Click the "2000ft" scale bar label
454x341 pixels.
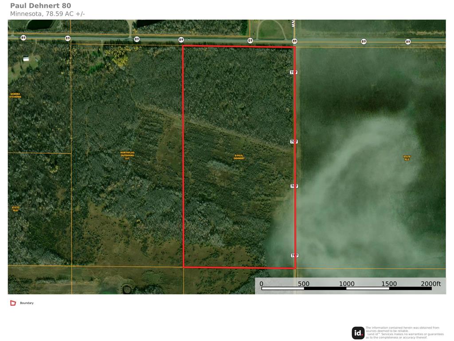pyautogui.click(x=431, y=284)
